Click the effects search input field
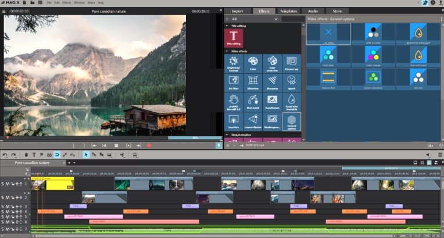This screenshot has height=238, width=444. 293,19
